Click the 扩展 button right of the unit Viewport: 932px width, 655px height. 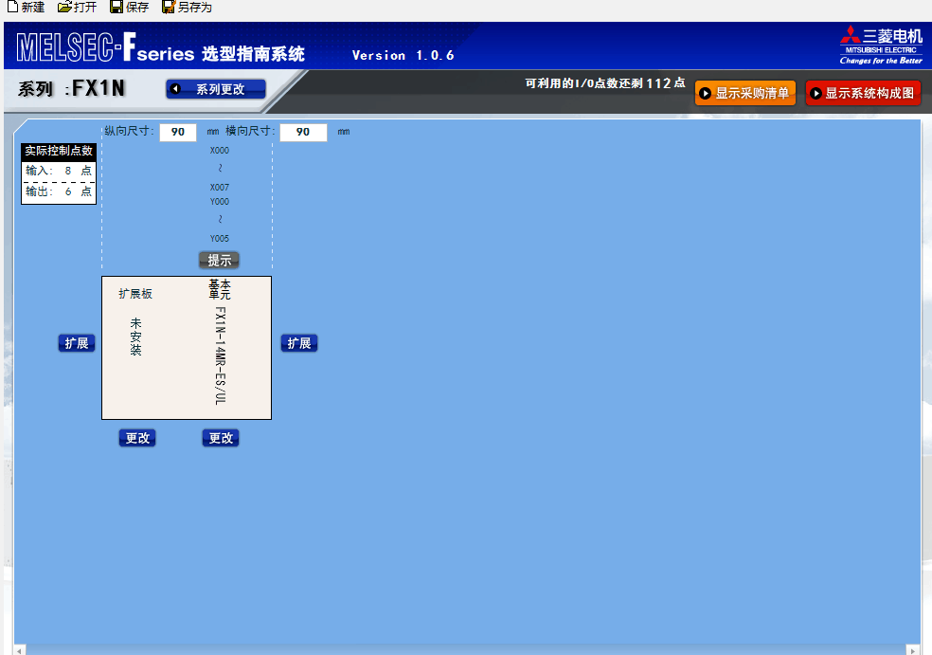[299, 343]
